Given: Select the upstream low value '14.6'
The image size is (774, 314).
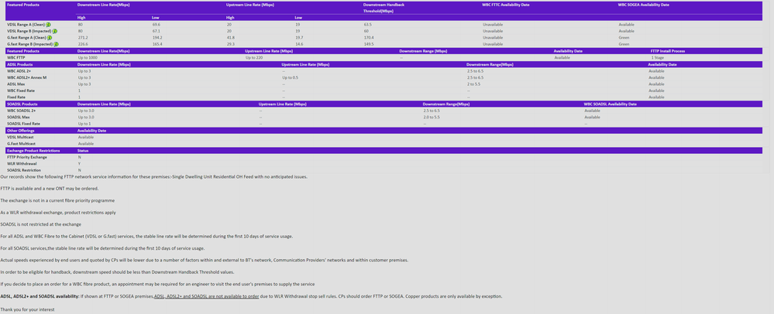Looking at the screenshot, I should pyautogui.click(x=299, y=44).
